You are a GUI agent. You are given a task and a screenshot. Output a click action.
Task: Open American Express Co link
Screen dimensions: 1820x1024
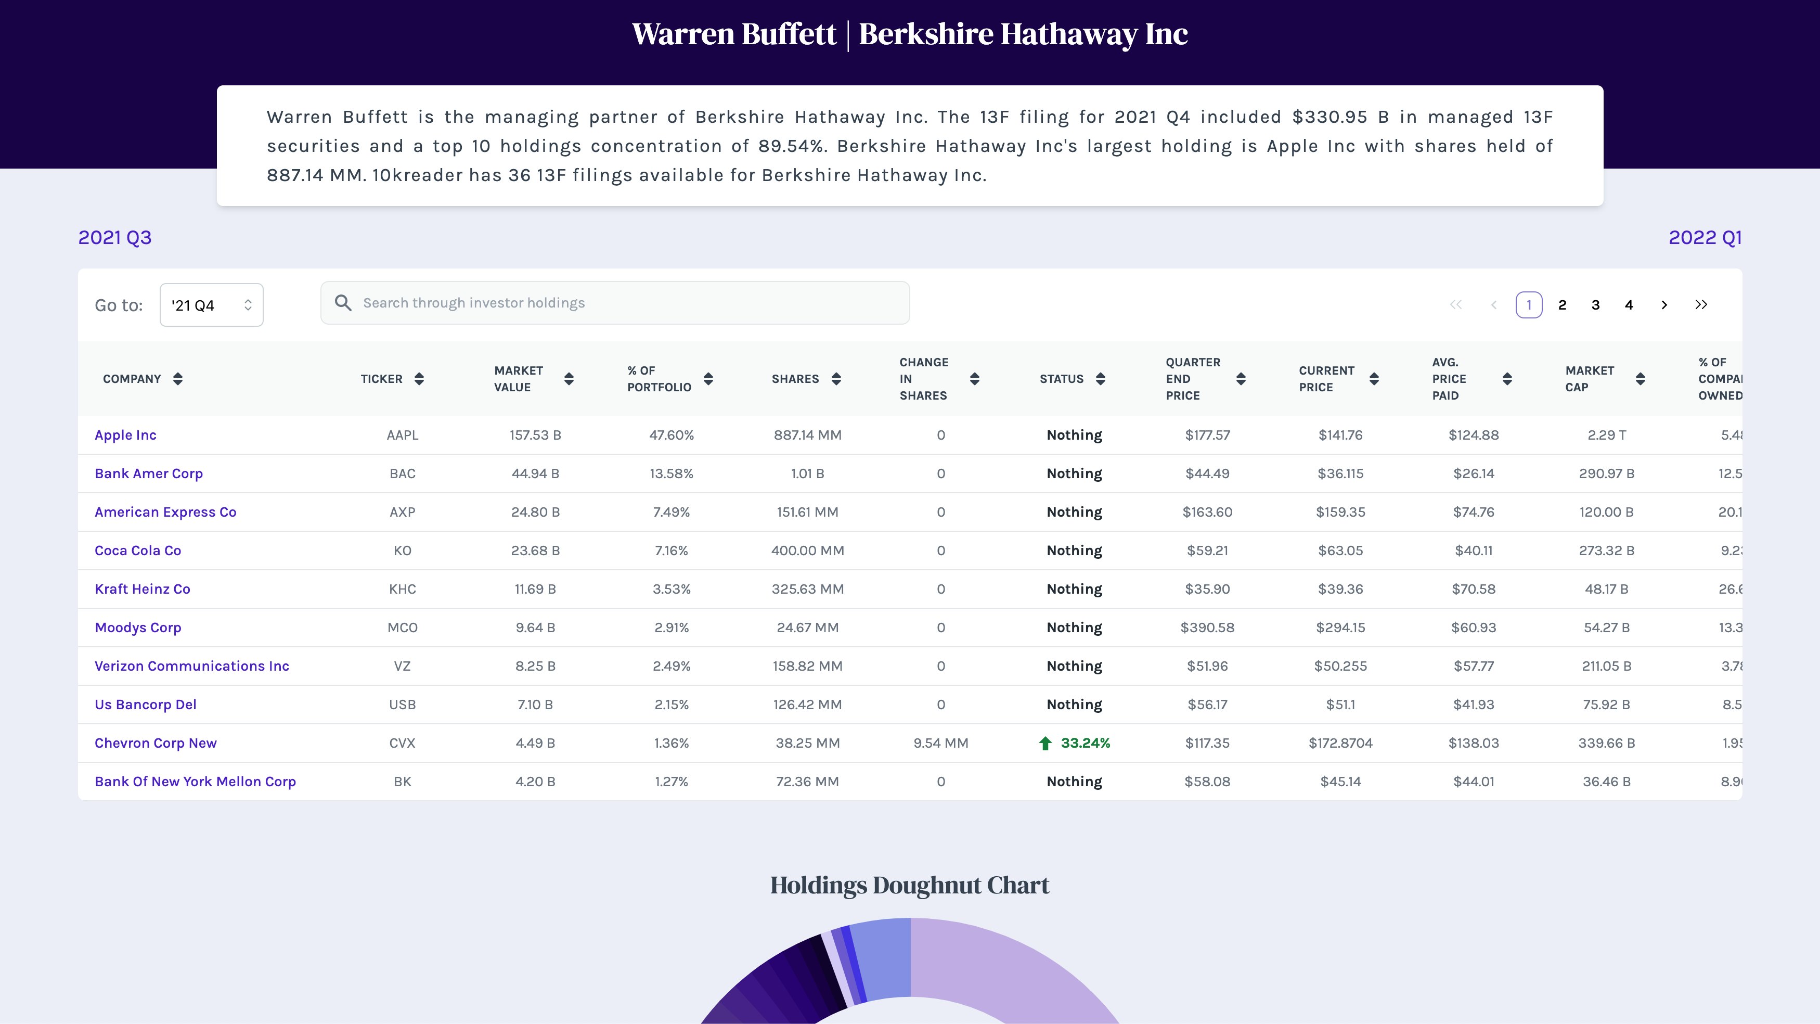(165, 513)
